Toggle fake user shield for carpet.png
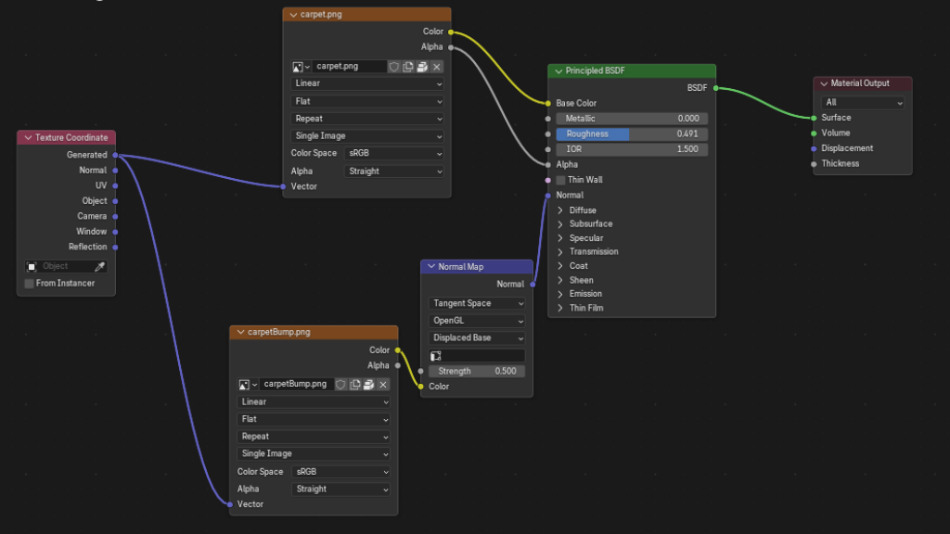The height and width of the screenshot is (534, 950). click(393, 67)
